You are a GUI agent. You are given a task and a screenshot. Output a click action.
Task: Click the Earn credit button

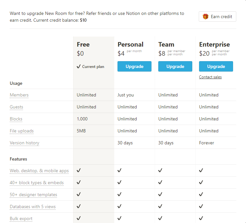click(217, 17)
